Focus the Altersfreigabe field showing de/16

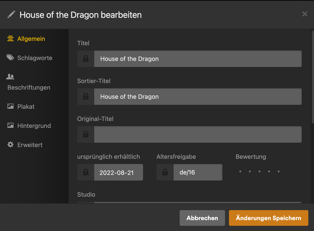198,172
